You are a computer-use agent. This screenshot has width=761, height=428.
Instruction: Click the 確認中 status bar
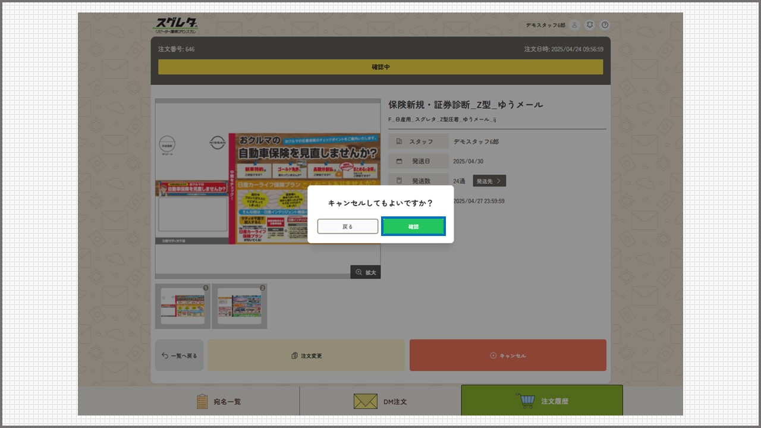(x=380, y=67)
